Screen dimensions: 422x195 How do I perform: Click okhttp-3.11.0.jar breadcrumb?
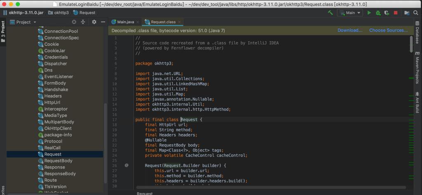click(x=23, y=13)
